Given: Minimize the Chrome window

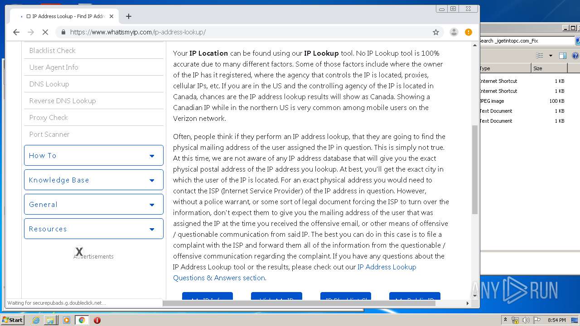Looking at the screenshot, I should (x=442, y=9).
